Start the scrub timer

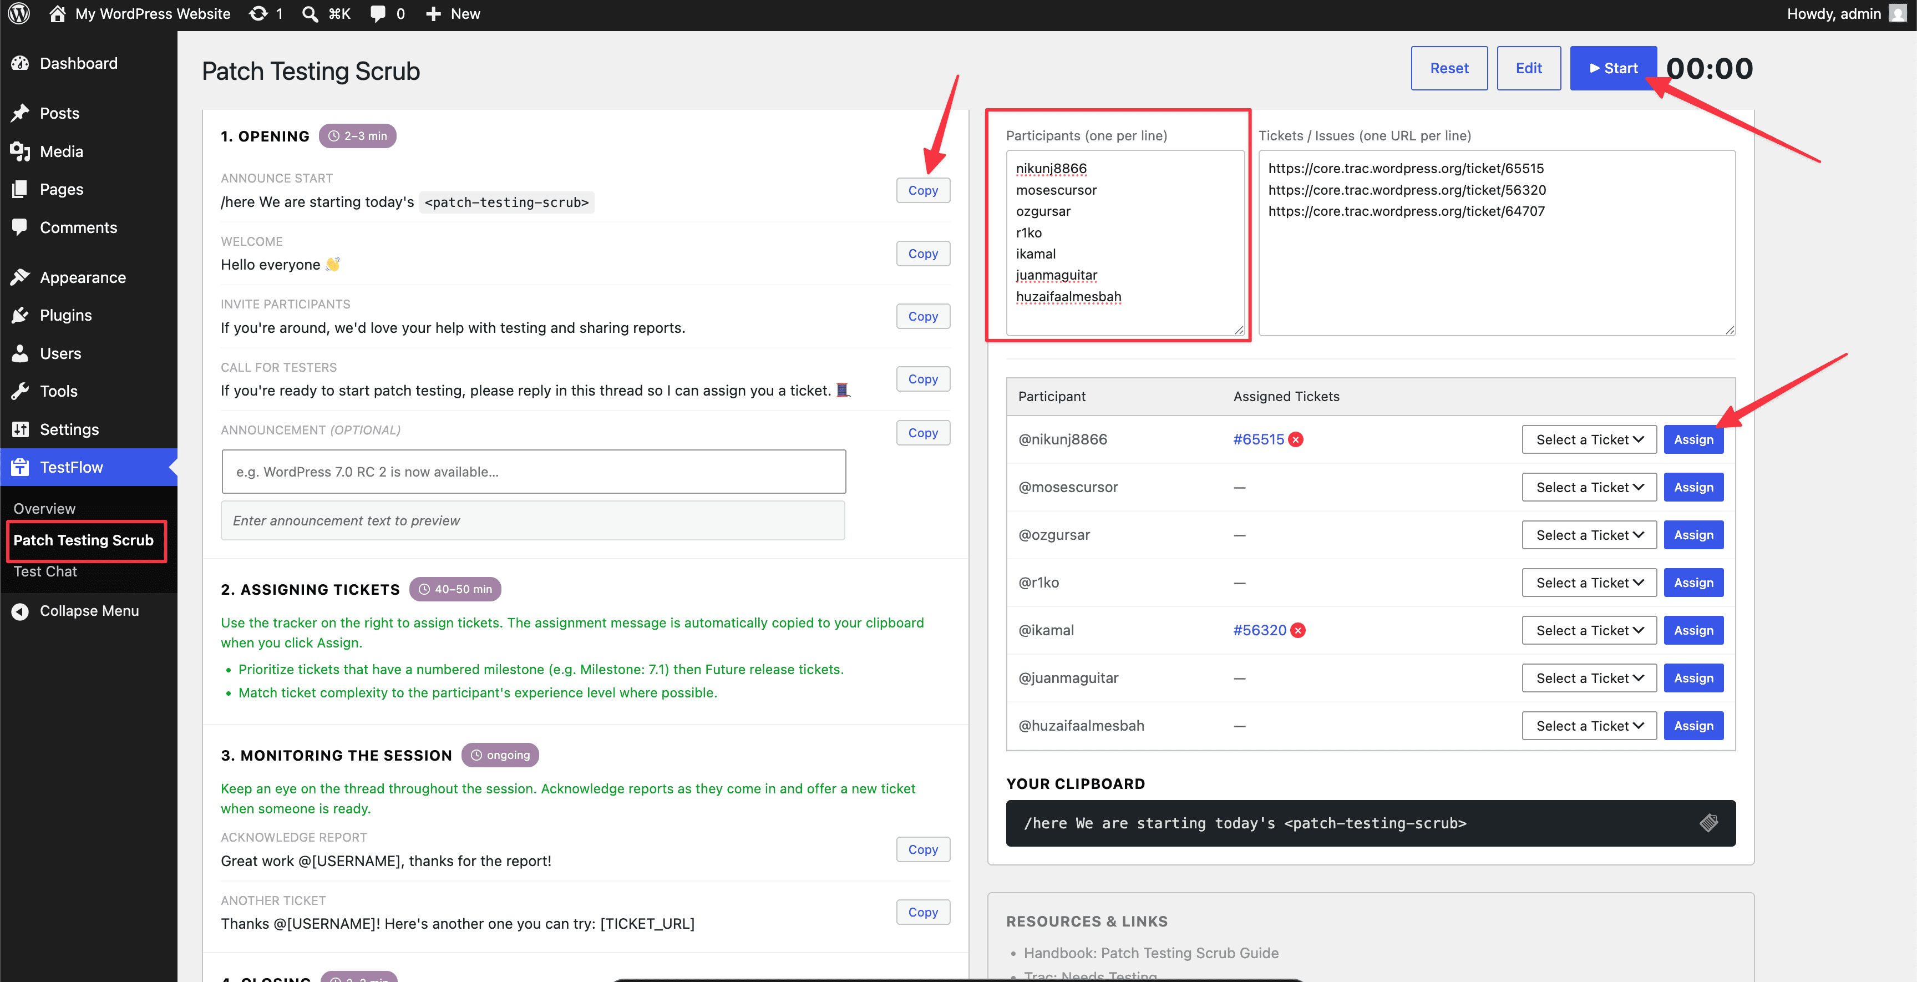[1614, 68]
